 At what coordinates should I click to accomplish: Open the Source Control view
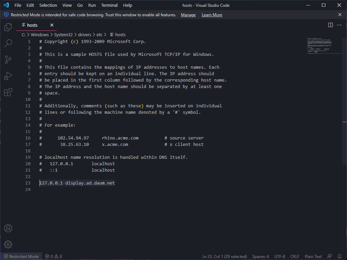click(8, 60)
